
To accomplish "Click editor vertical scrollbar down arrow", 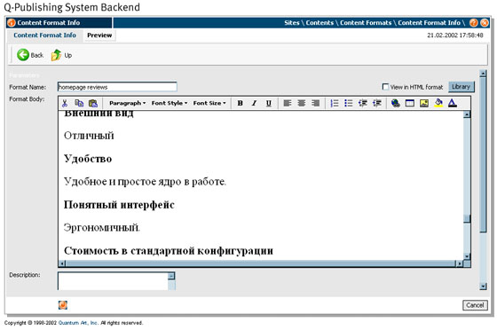I will (467, 256).
